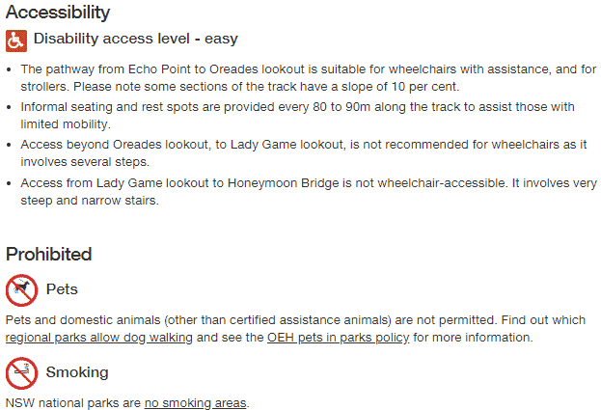Follow the 'no smoking areas' link
Image resolution: width=601 pixels, height=410 pixels.
(x=196, y=403)
